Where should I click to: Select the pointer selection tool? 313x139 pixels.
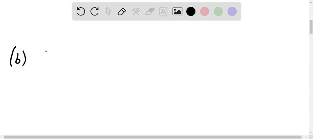click(x=108, y=12)
